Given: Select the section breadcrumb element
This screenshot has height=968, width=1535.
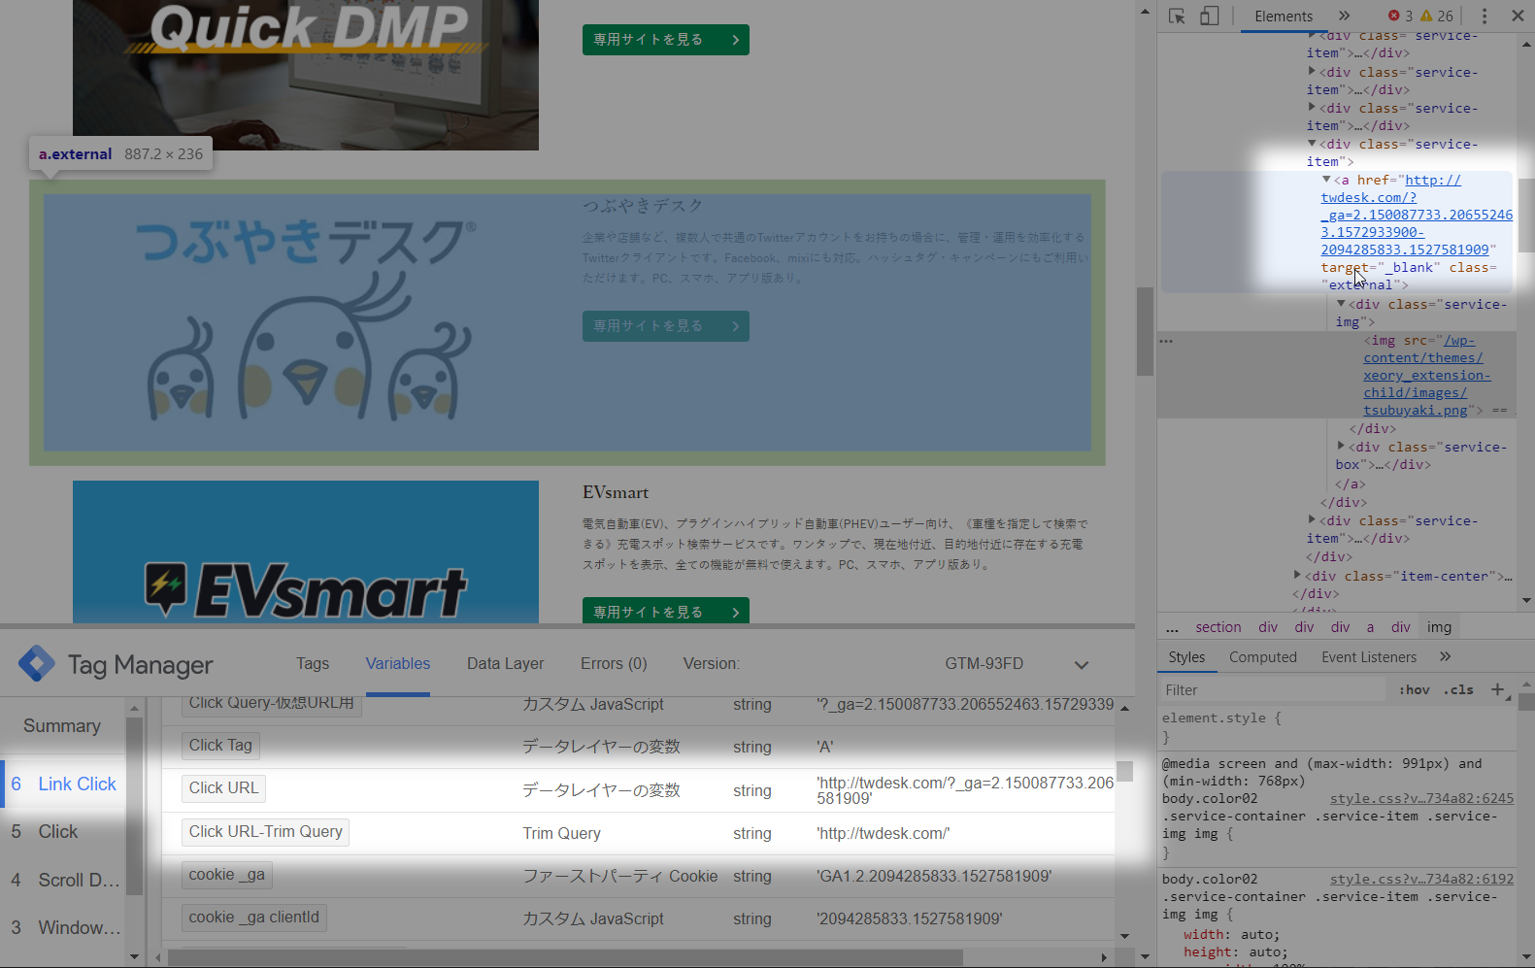Looking at the screenshot, I should pyautogui.click(x=1218, y=627).
